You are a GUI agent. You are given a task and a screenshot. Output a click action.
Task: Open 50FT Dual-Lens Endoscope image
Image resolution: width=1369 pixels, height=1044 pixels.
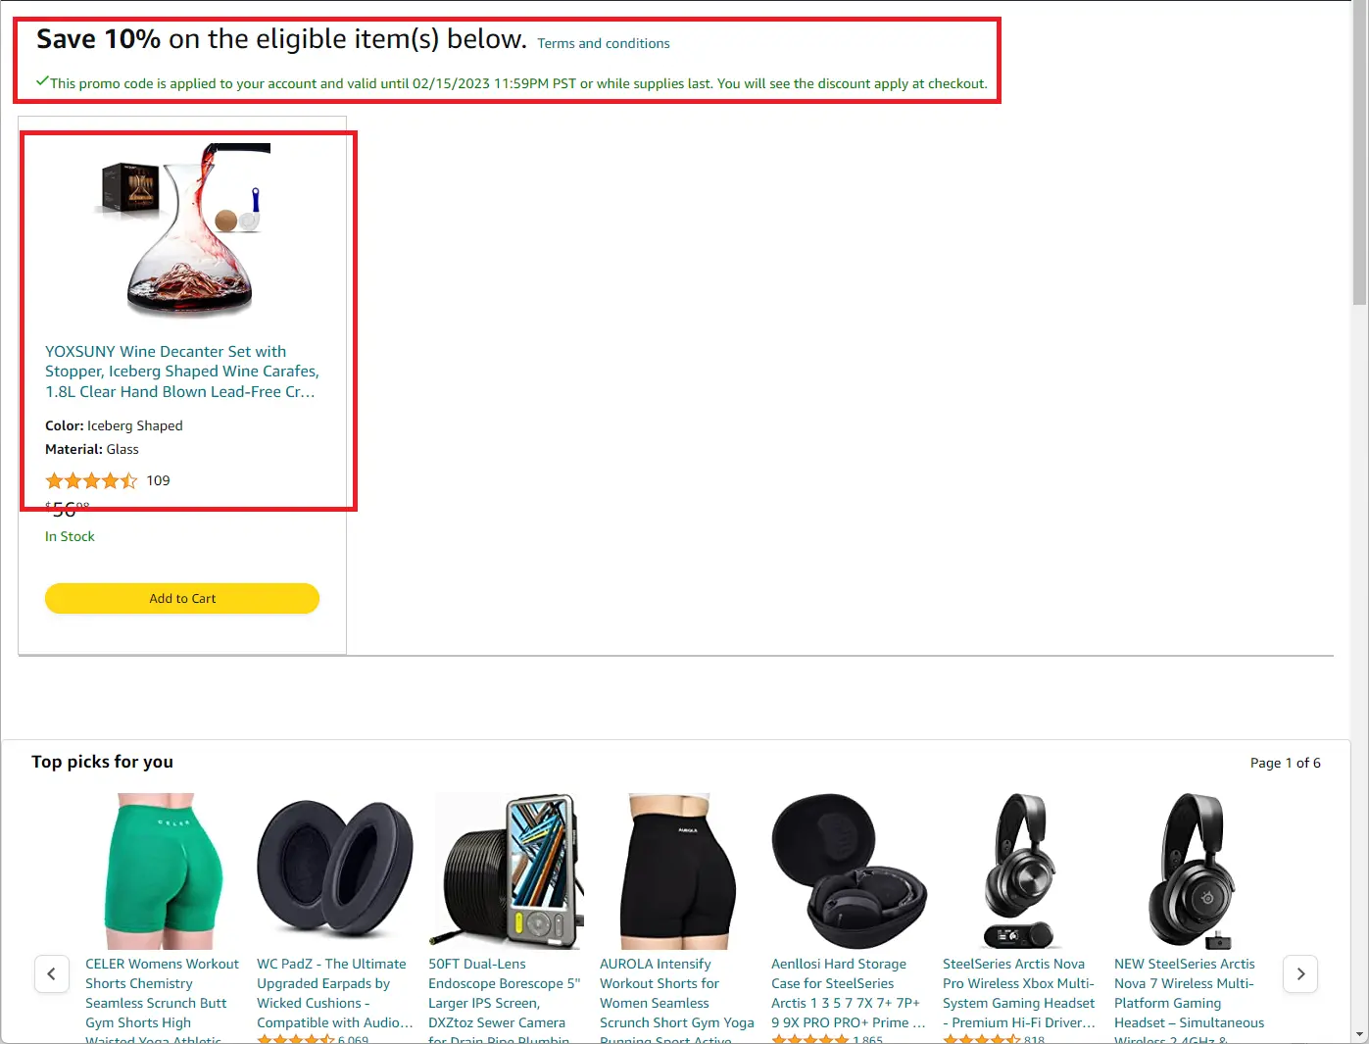pos(507,871)
